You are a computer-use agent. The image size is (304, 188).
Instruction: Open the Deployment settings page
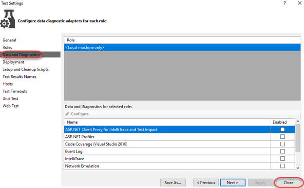click(x=13, y=62)
